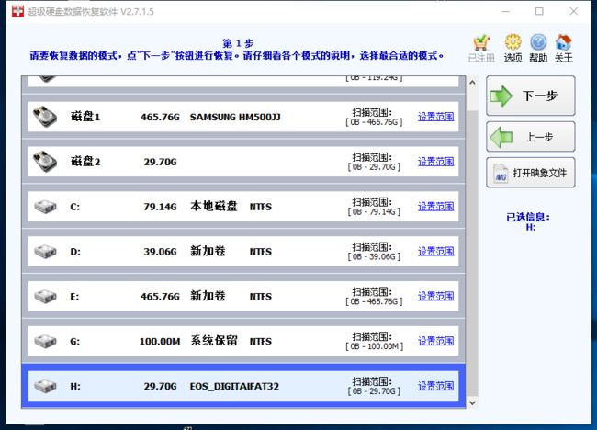
Task: Click 设置范围 link for H: drive
Action: [436, 386]
